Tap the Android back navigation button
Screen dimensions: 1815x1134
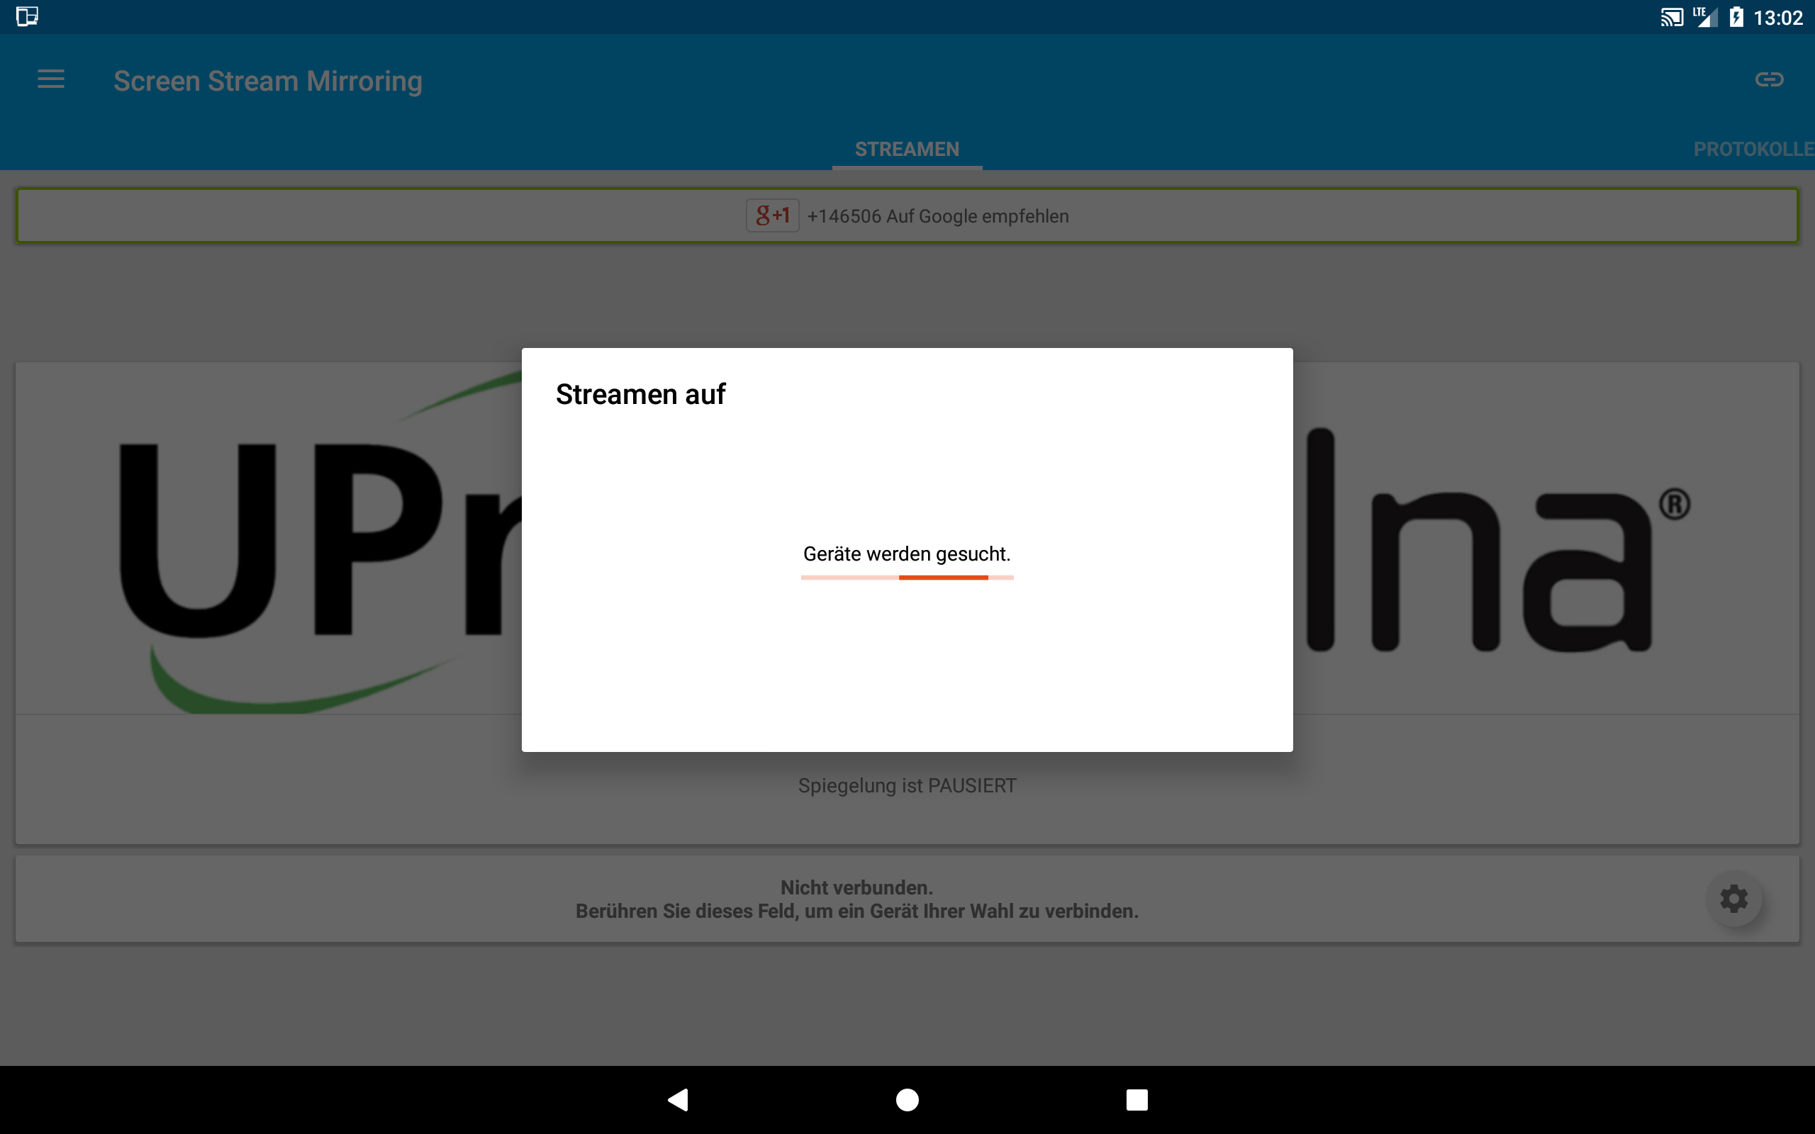(678, 1099)
